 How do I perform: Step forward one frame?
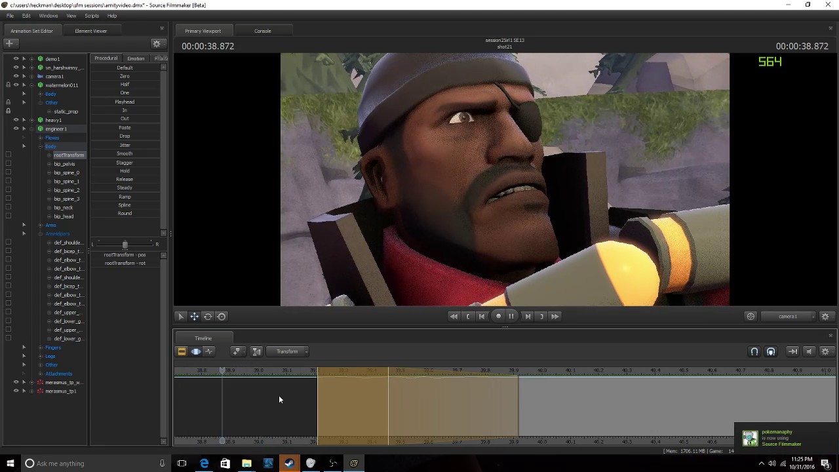pyautogui.click(x=528, y=316)
